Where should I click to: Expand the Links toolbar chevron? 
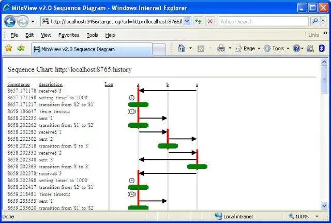tap(325, 33)
